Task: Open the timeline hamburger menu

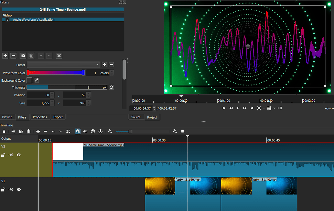Action: [4, 131]
